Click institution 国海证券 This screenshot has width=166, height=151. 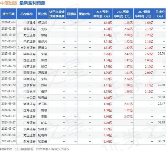[29, 110]
